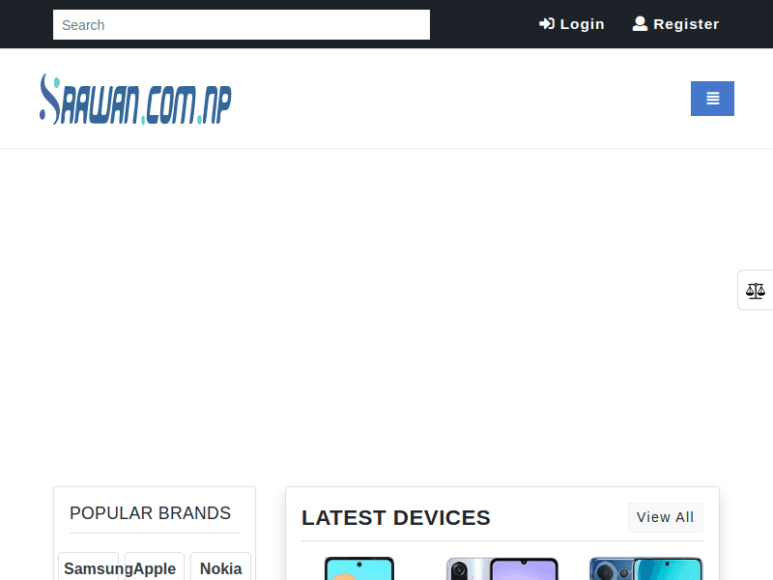Click the Sarwan.com.np logo
The height and width of the screenshot is (580, 773).
coord(135,99)
